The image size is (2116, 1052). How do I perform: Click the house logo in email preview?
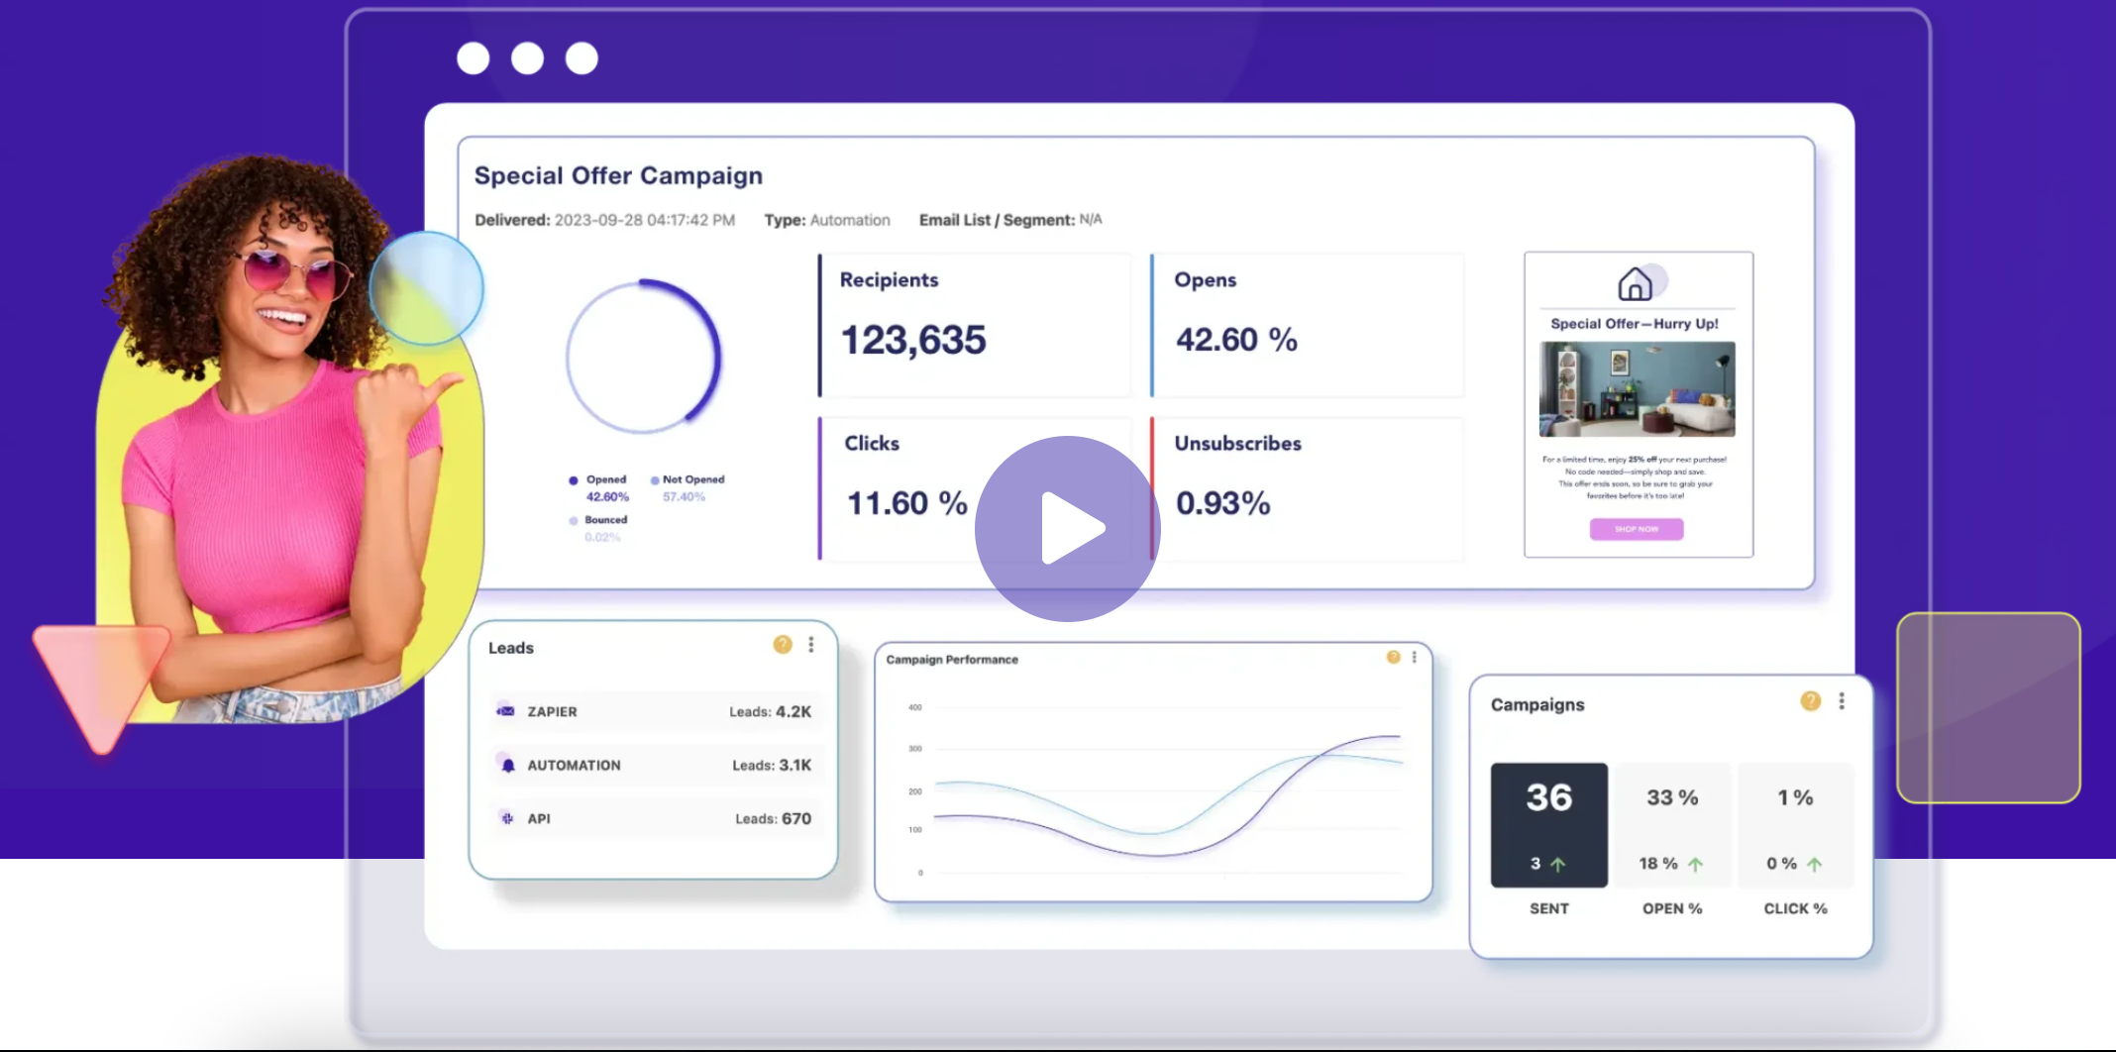pyautogui.click(x=1635, y=284)
